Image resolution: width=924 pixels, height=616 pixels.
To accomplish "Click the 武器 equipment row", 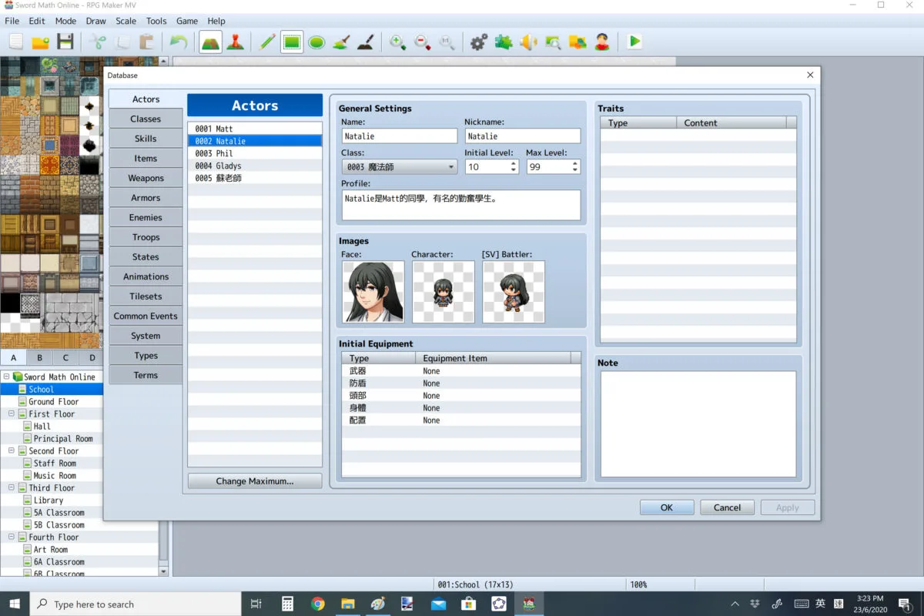I will point(460,371).
